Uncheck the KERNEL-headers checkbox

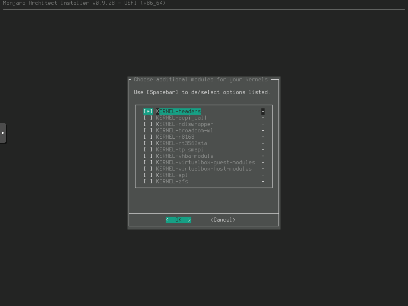pyautogui.click(x=148, y=112)
